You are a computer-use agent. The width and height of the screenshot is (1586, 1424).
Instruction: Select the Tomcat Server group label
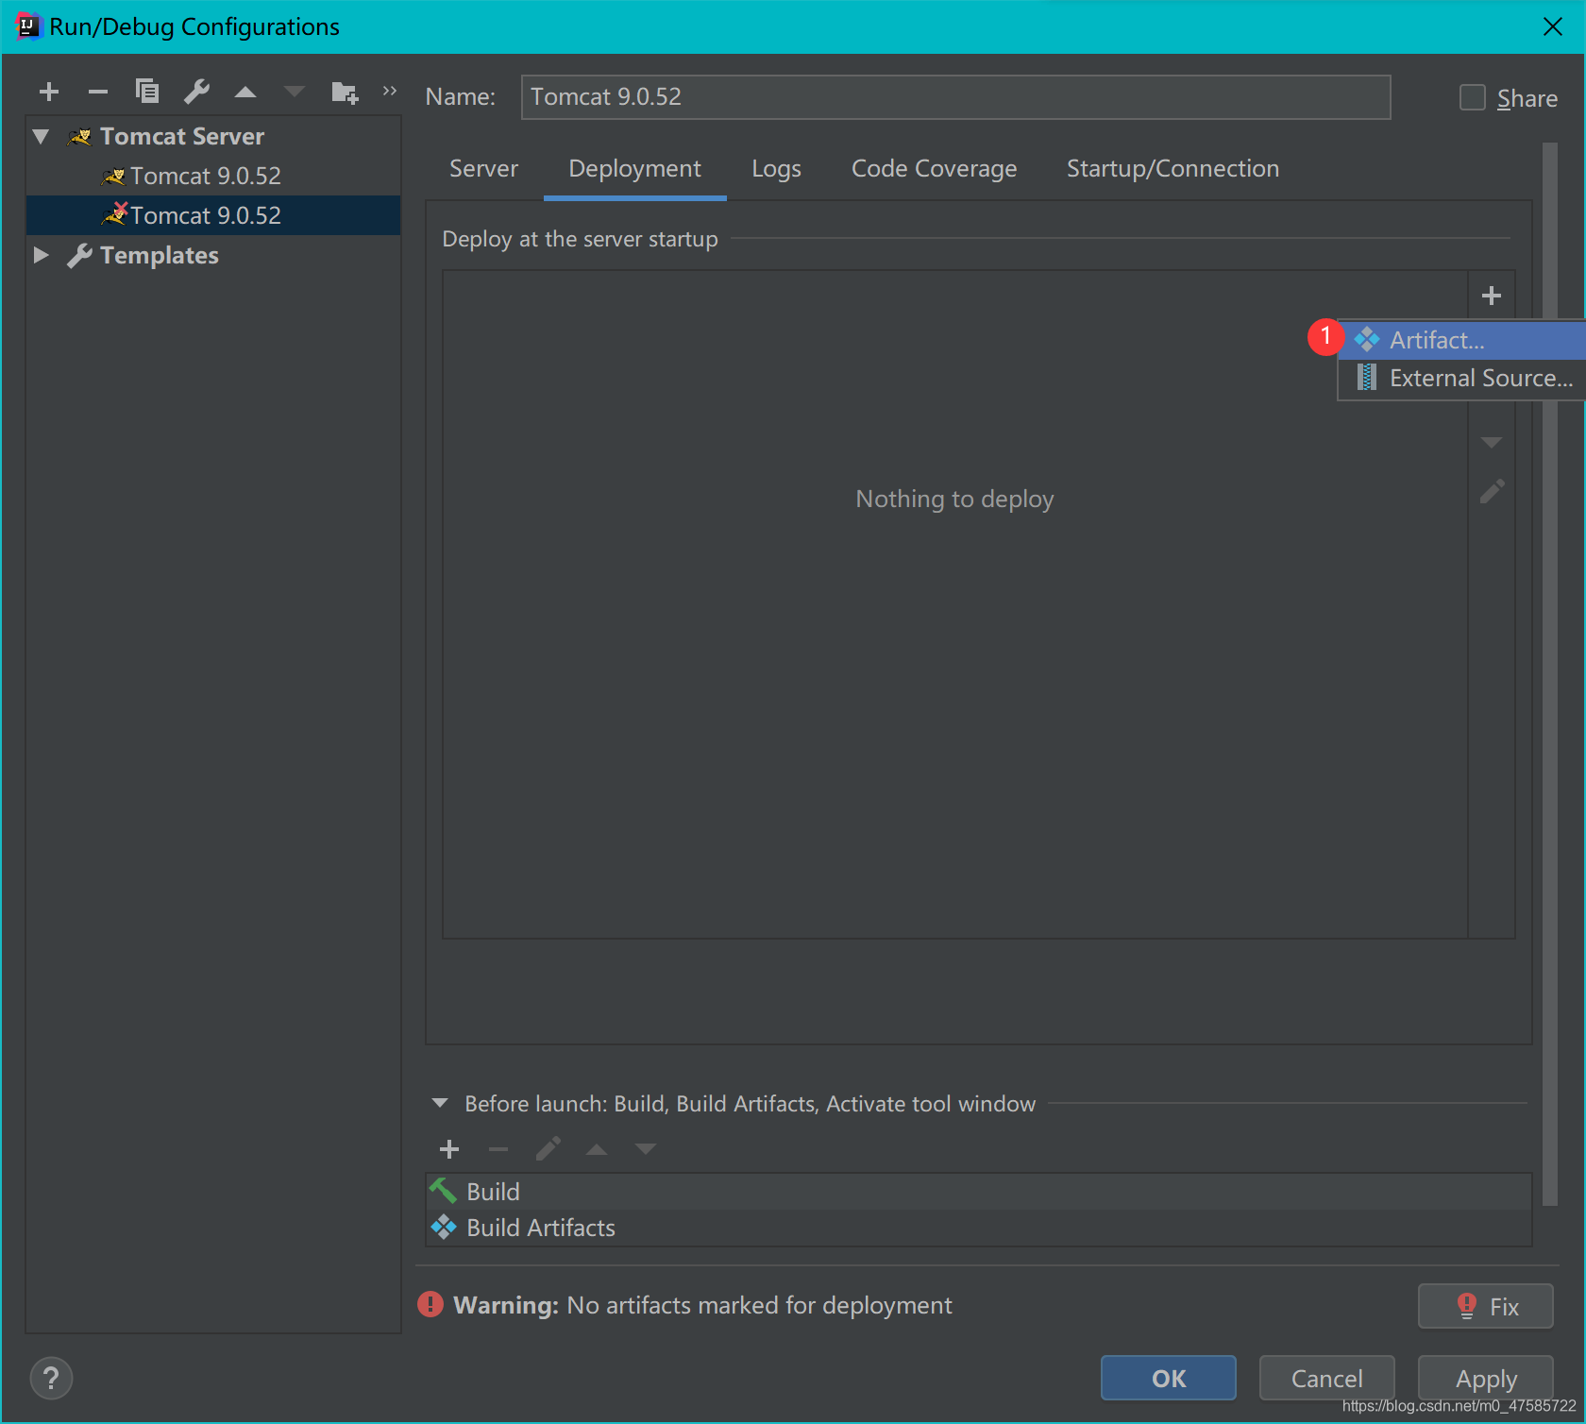[182, 136]
